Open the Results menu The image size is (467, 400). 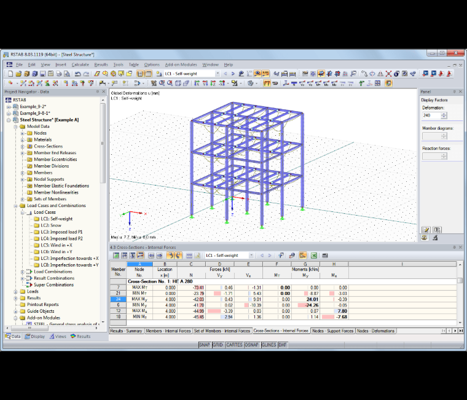click(x=101, y=65)
